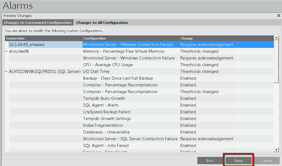The width and height of the screenshot is (282, 166).
Task: Choose the Tempdb Auto Growth row
Action: click(104, 98)
